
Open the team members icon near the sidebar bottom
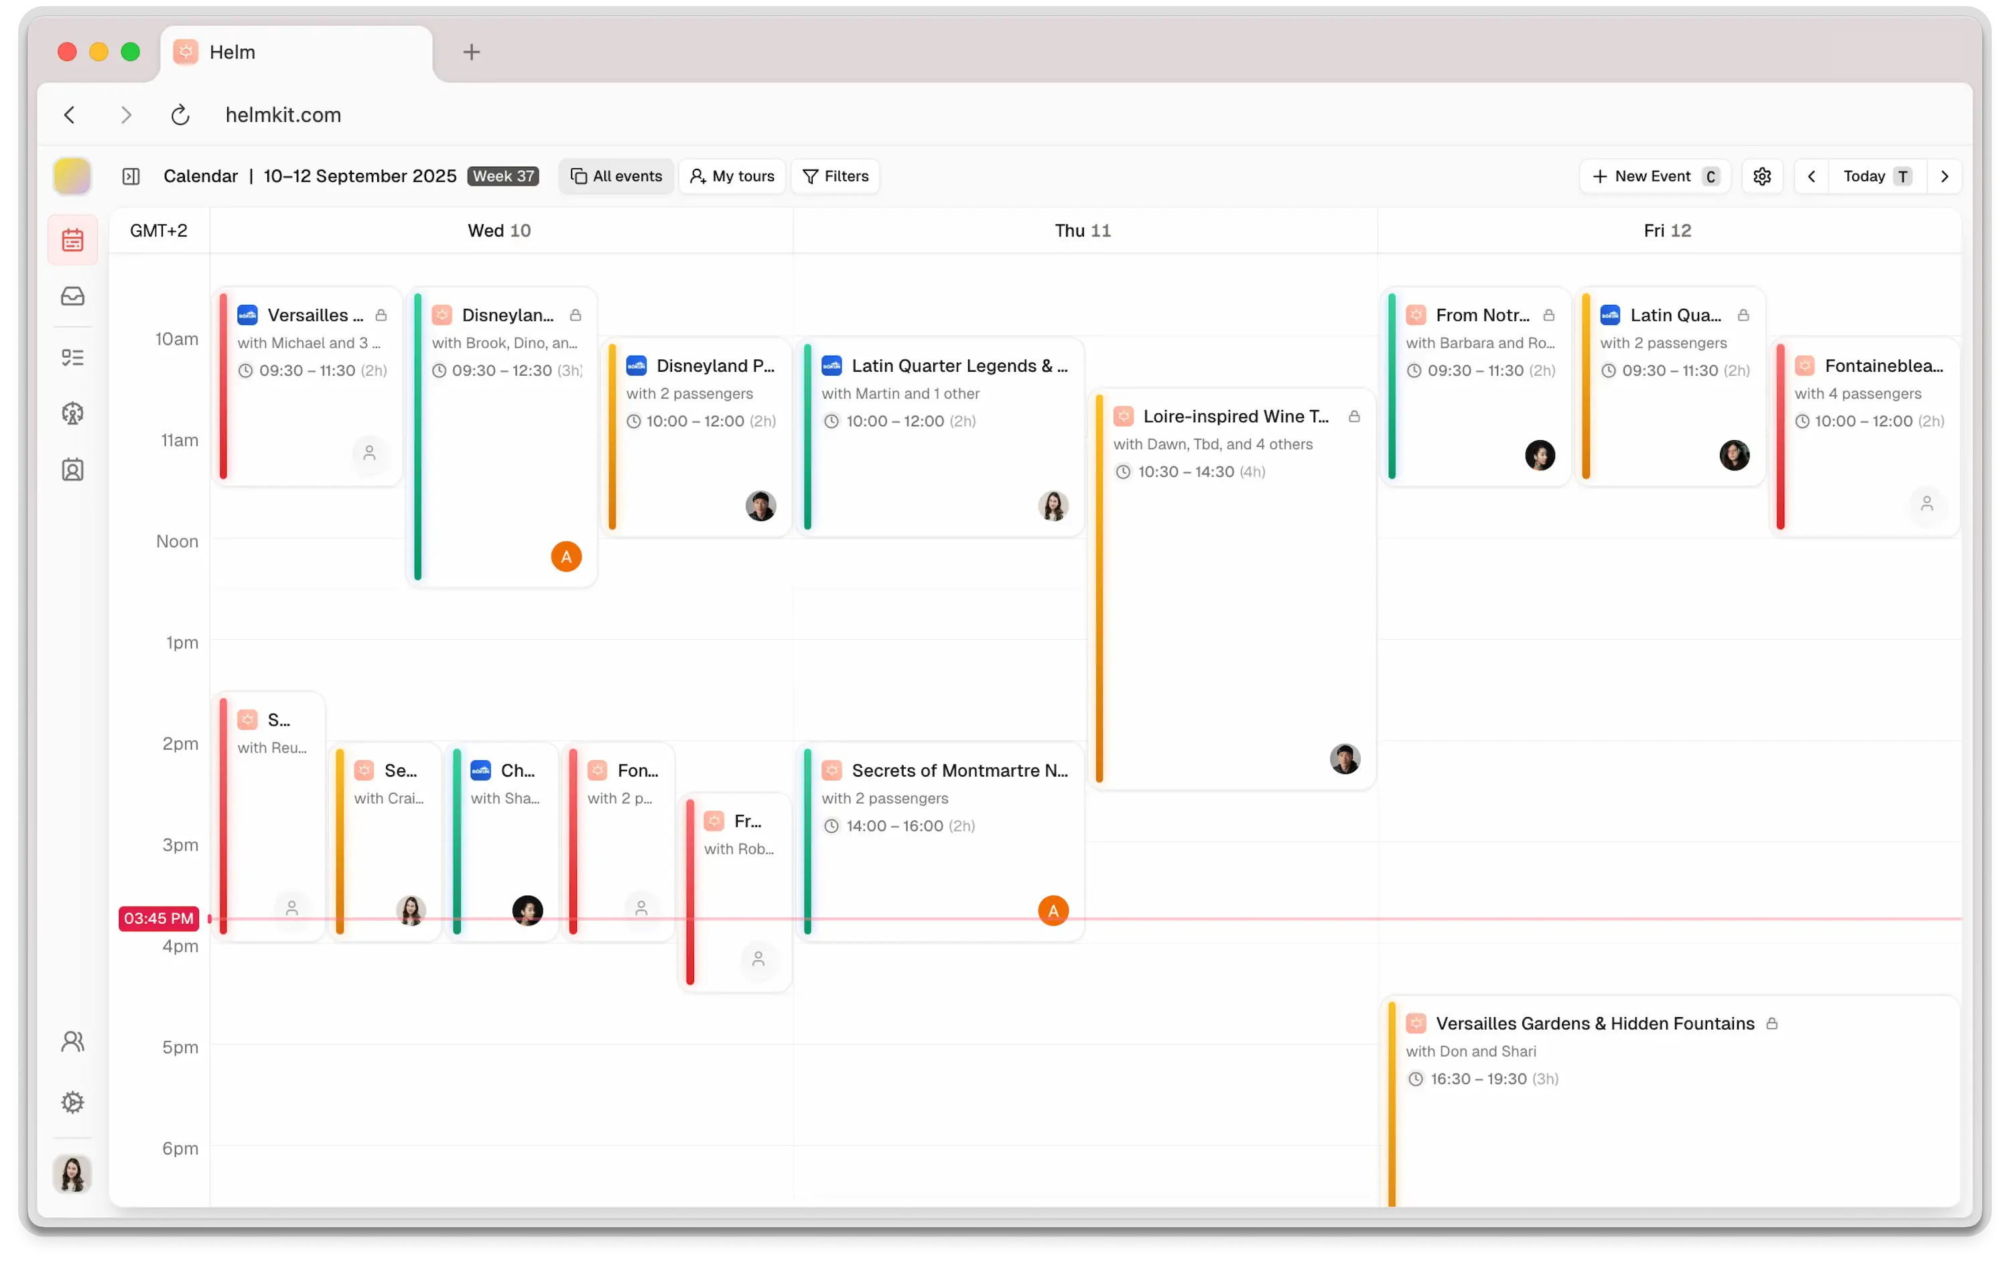72,1042
